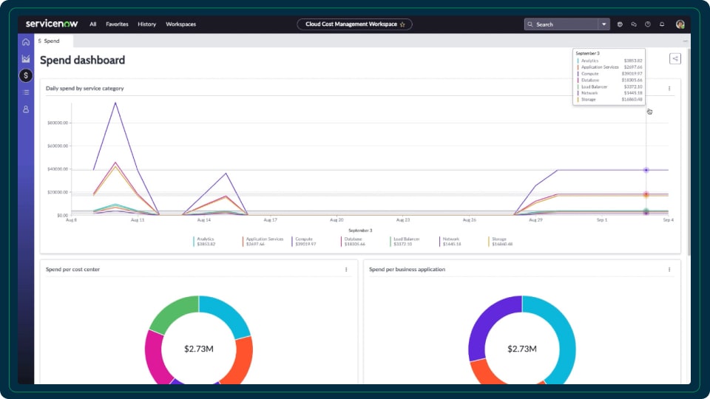This screenshot has height=399, width=710.
Task: Click the Spend dashboard heading
Action: pos(82,60)
